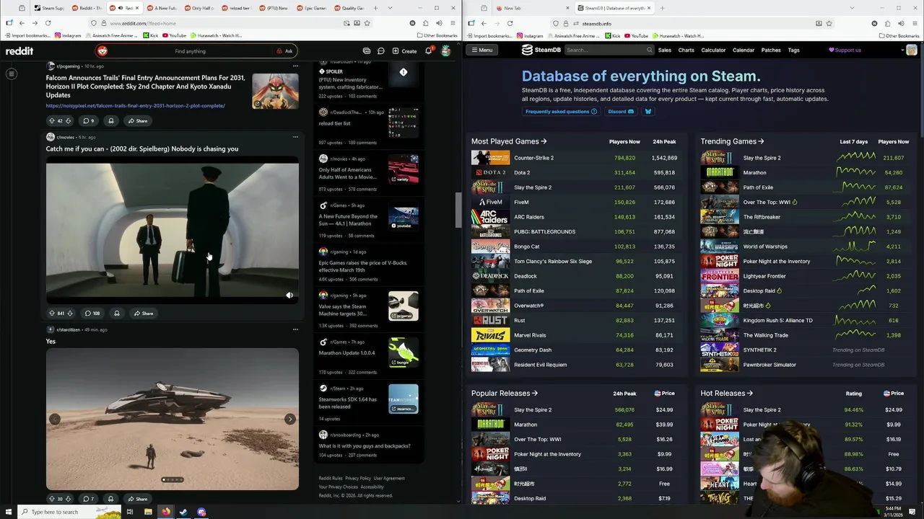Show next image in starcitizen gallery
The width and height of the screenshot is (924, 519).
click(289, 419)
